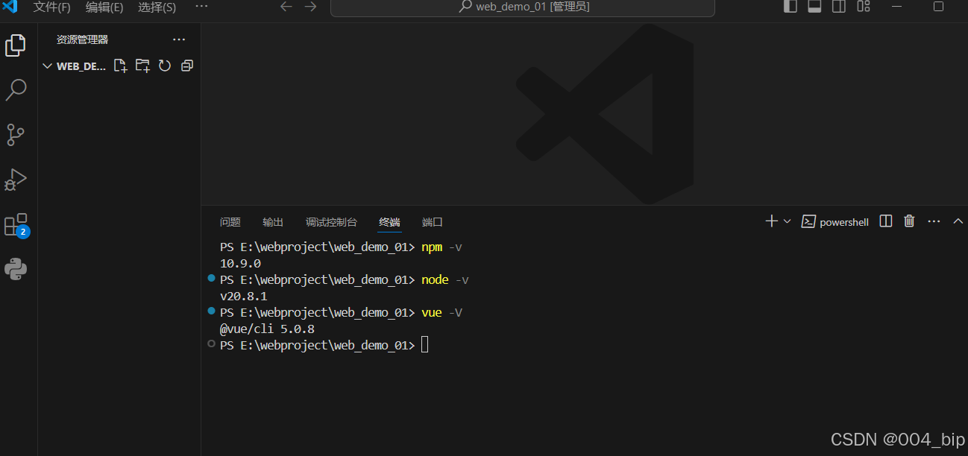
Task: Maximize the VS Code window
Action: coord(939,6)
